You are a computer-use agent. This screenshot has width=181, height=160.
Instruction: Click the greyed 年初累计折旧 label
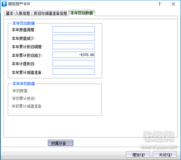click(x=24, y=99)
